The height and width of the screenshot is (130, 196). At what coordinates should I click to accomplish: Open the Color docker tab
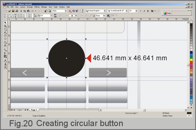[167, 13]
